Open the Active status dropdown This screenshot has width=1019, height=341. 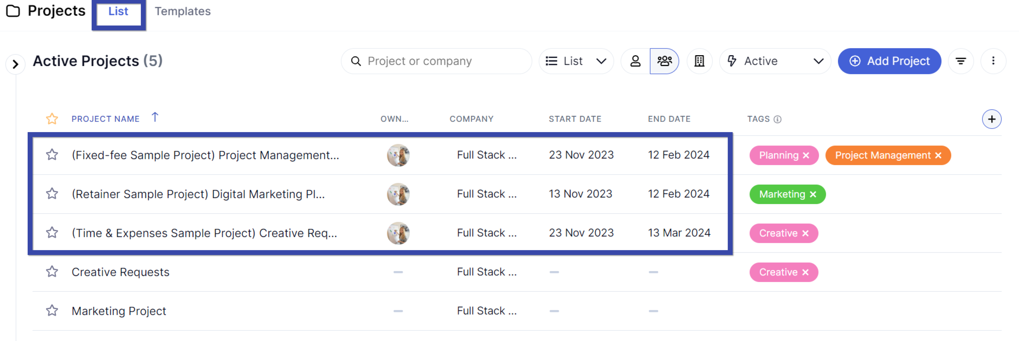775,61
